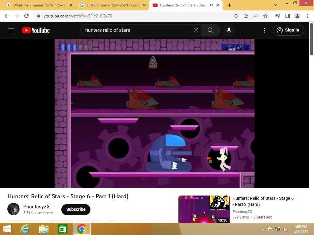Open the Windows Start button
Image resolution: width=314 pixels, height=235 pixels.
tap(7, 229)
